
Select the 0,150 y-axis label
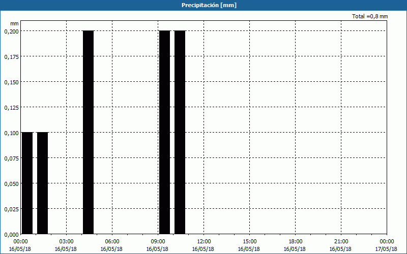click(11, 82)
